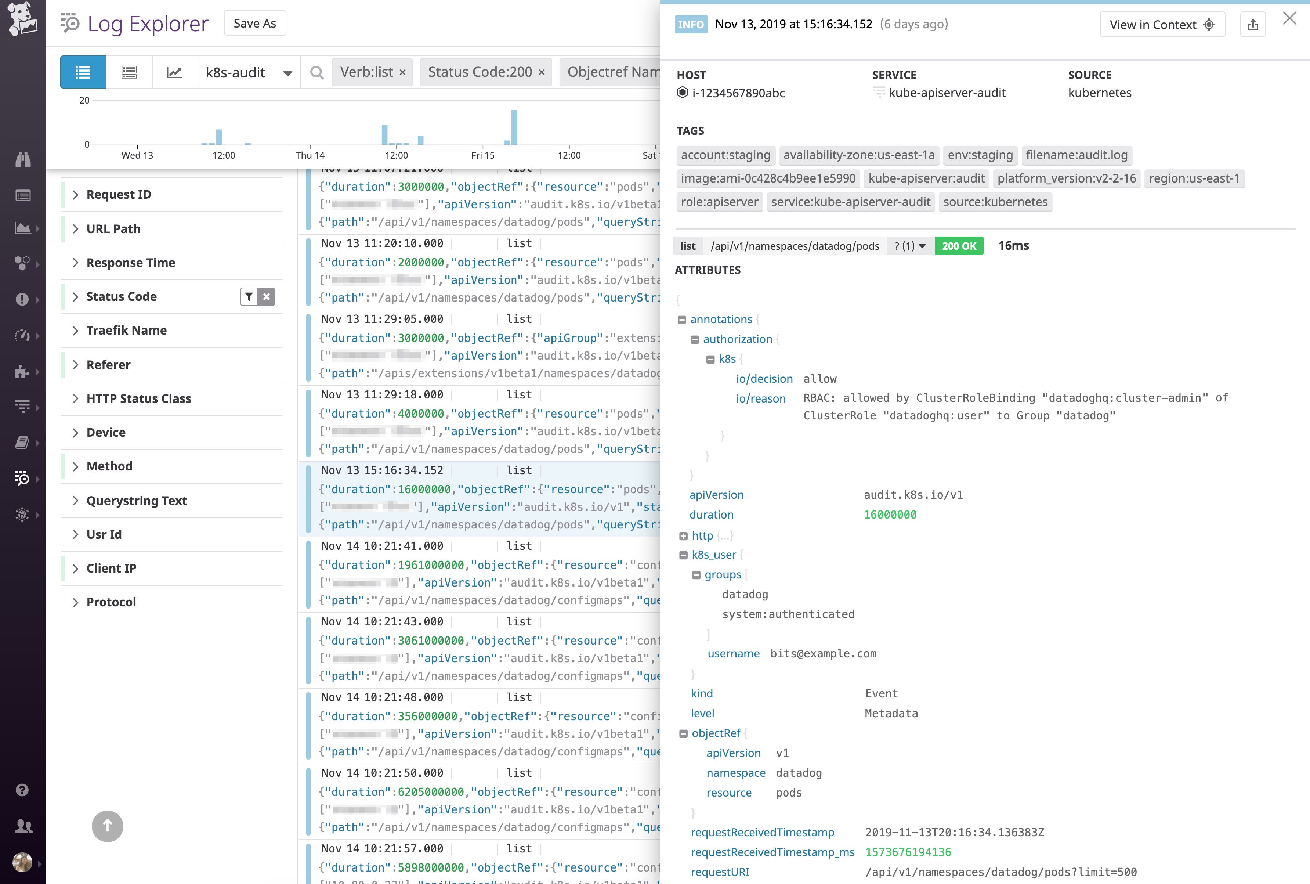Open Watchdog via the binoculars sidebar icon

click(x=22, y=159)
